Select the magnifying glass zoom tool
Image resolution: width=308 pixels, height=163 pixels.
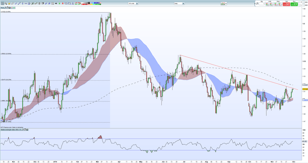6,3
